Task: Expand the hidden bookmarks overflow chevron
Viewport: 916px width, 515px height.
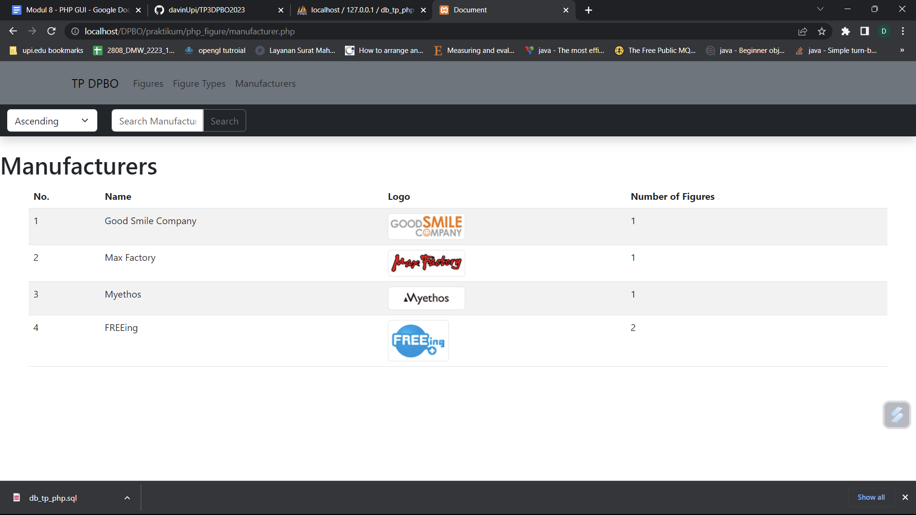Action: [902, 50]
